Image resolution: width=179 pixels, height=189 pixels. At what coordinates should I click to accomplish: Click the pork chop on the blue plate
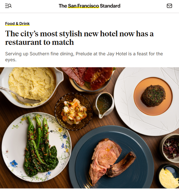104,159
